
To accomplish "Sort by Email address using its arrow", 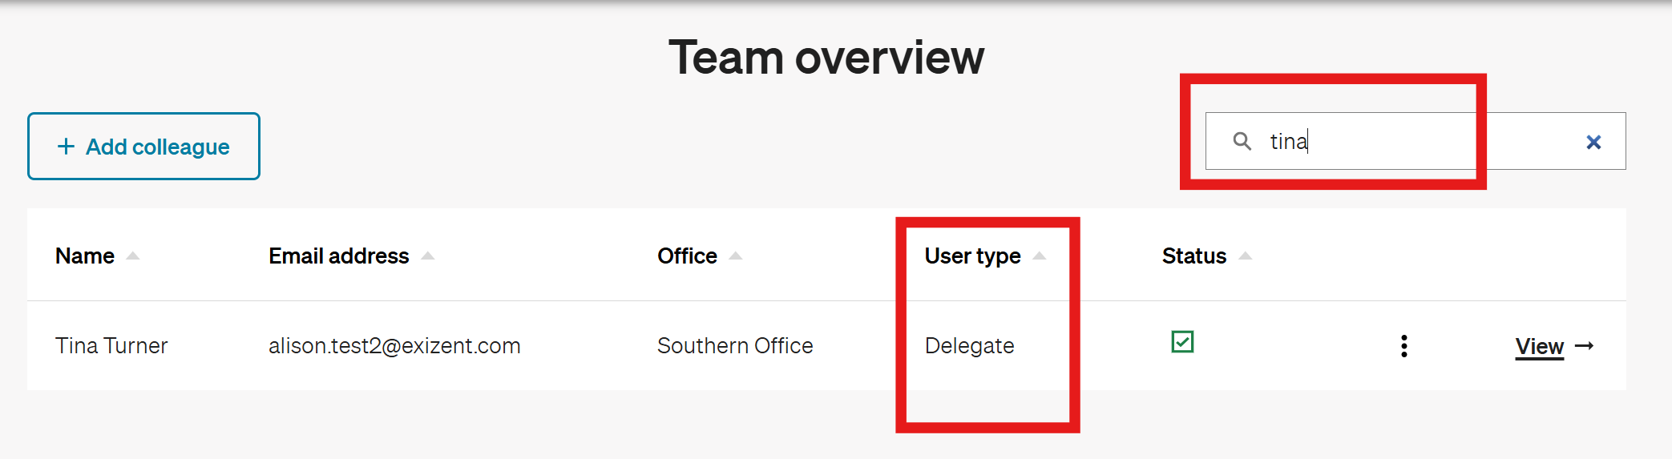I will (427, 256).
